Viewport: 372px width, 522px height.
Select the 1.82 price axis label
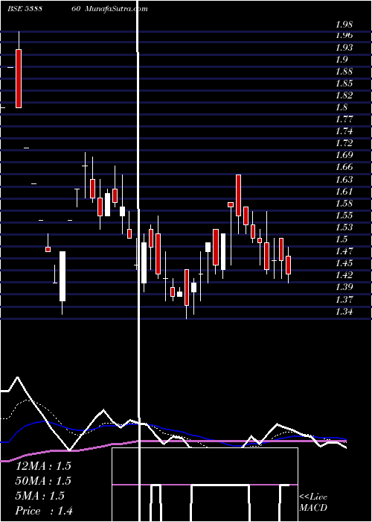pyautogui.click(x=344, y=95)
